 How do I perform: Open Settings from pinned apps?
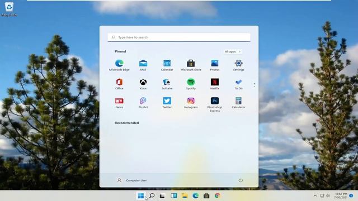click(239, 65)
